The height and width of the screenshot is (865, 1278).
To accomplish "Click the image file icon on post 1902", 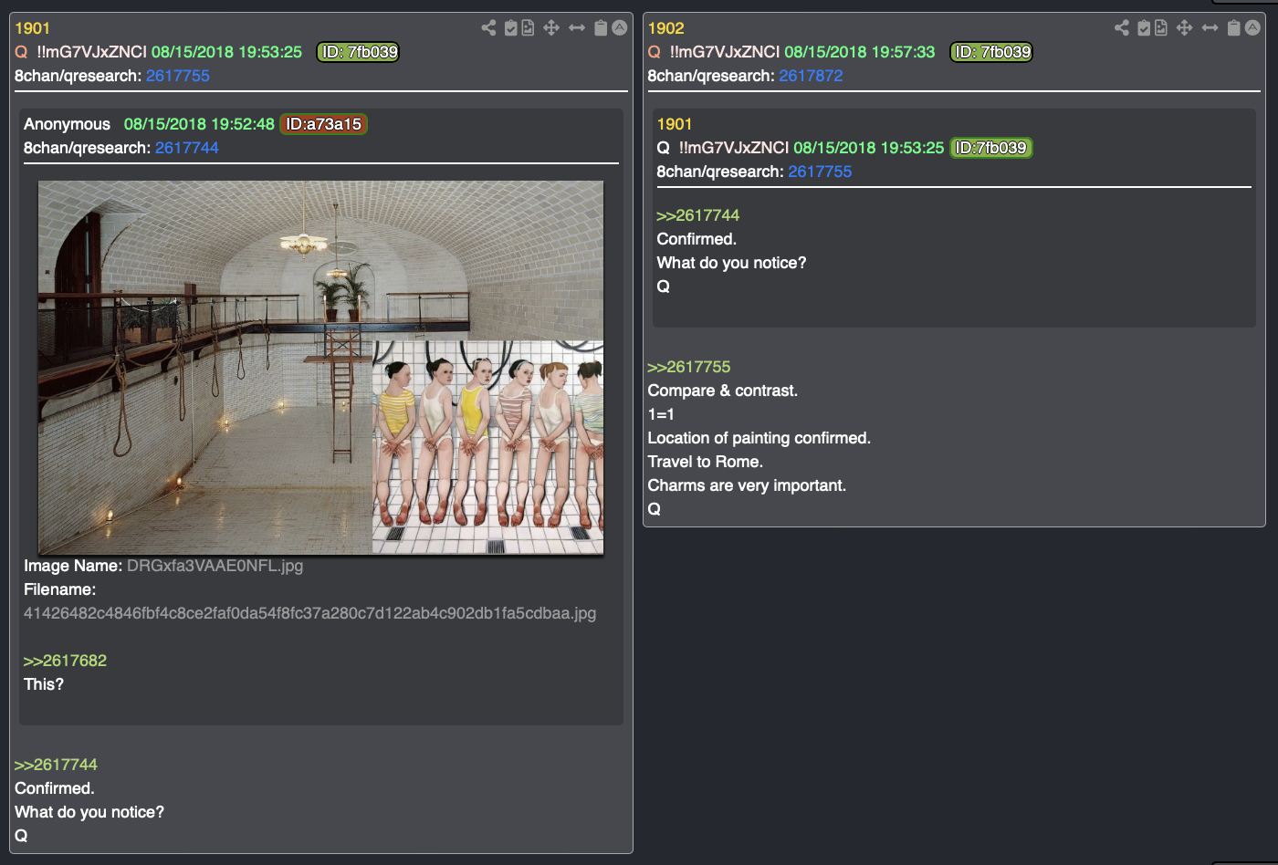I will [x=1160, y=28].
